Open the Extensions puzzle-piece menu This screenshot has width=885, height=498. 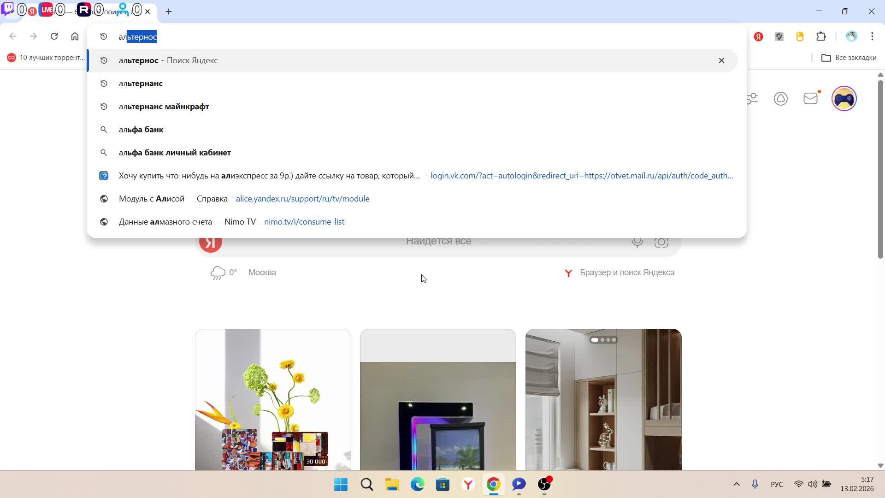pyautogui.click(x=821, y=36)
